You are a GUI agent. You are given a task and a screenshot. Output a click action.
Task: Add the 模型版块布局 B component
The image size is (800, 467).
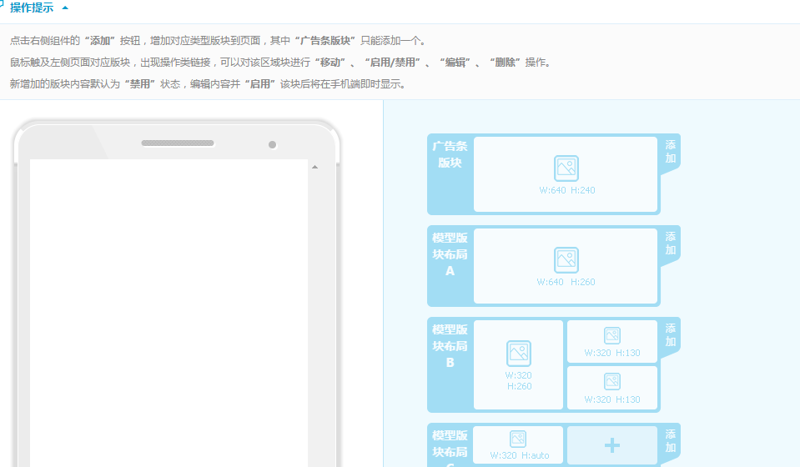click(x=671, y=335)
